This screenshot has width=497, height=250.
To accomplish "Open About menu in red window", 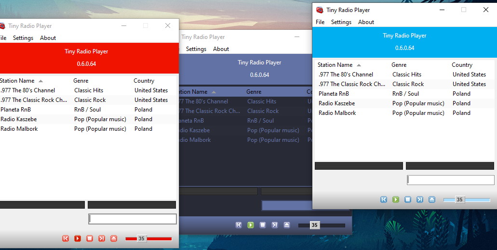I will click(x=48, y=38).
